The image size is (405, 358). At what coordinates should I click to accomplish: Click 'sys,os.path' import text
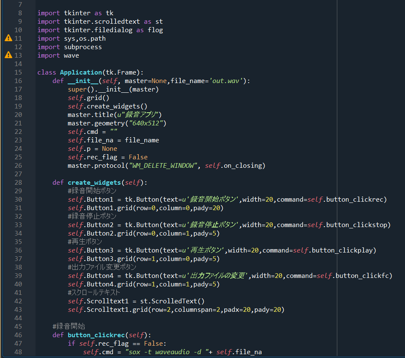(85, 39)
